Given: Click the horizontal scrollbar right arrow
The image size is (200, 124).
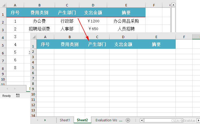Looking at the screenshot, I should click(x=198, y=120).
